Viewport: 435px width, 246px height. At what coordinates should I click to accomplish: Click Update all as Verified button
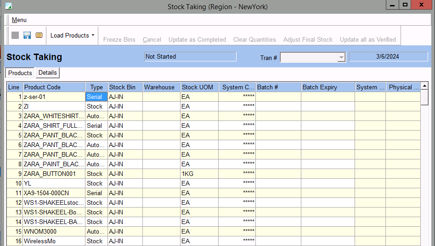(x=367, y=39)
